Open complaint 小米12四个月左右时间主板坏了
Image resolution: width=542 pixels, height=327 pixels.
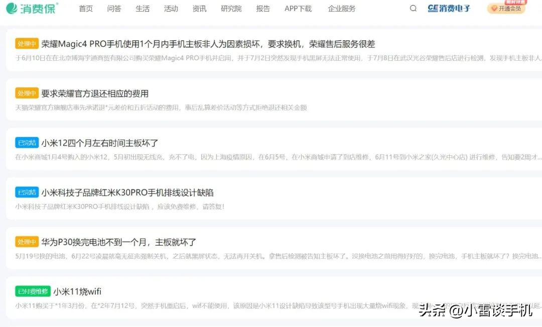pos(99,143)
